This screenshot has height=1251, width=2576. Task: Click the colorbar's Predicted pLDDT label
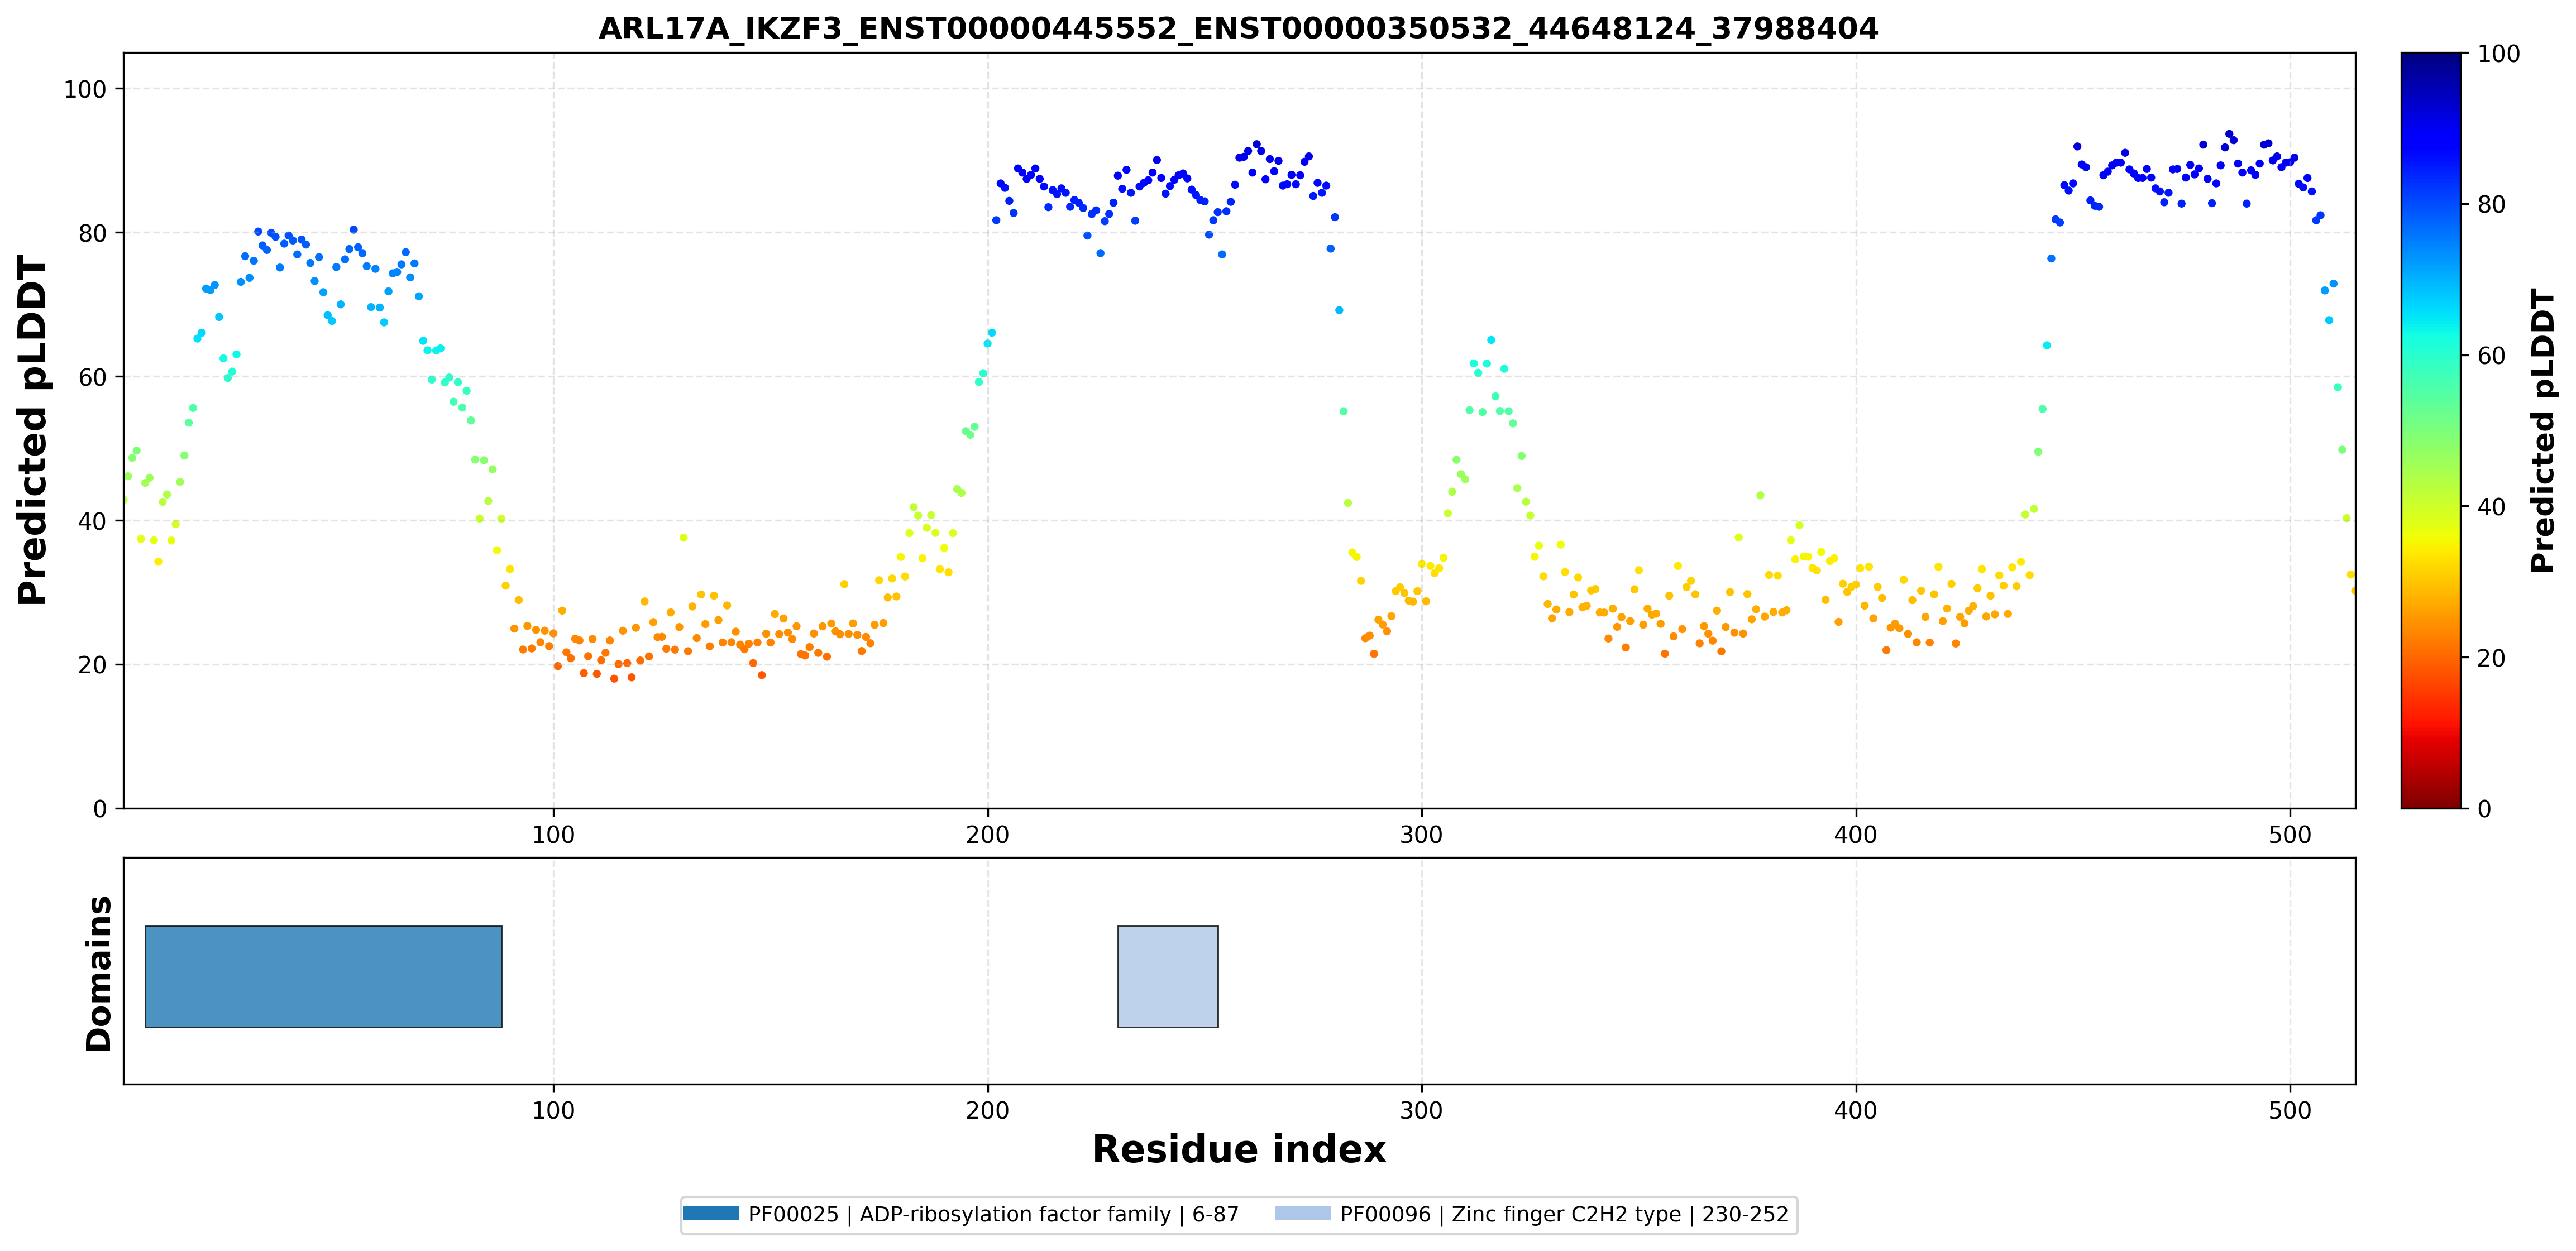[2542, 430]
